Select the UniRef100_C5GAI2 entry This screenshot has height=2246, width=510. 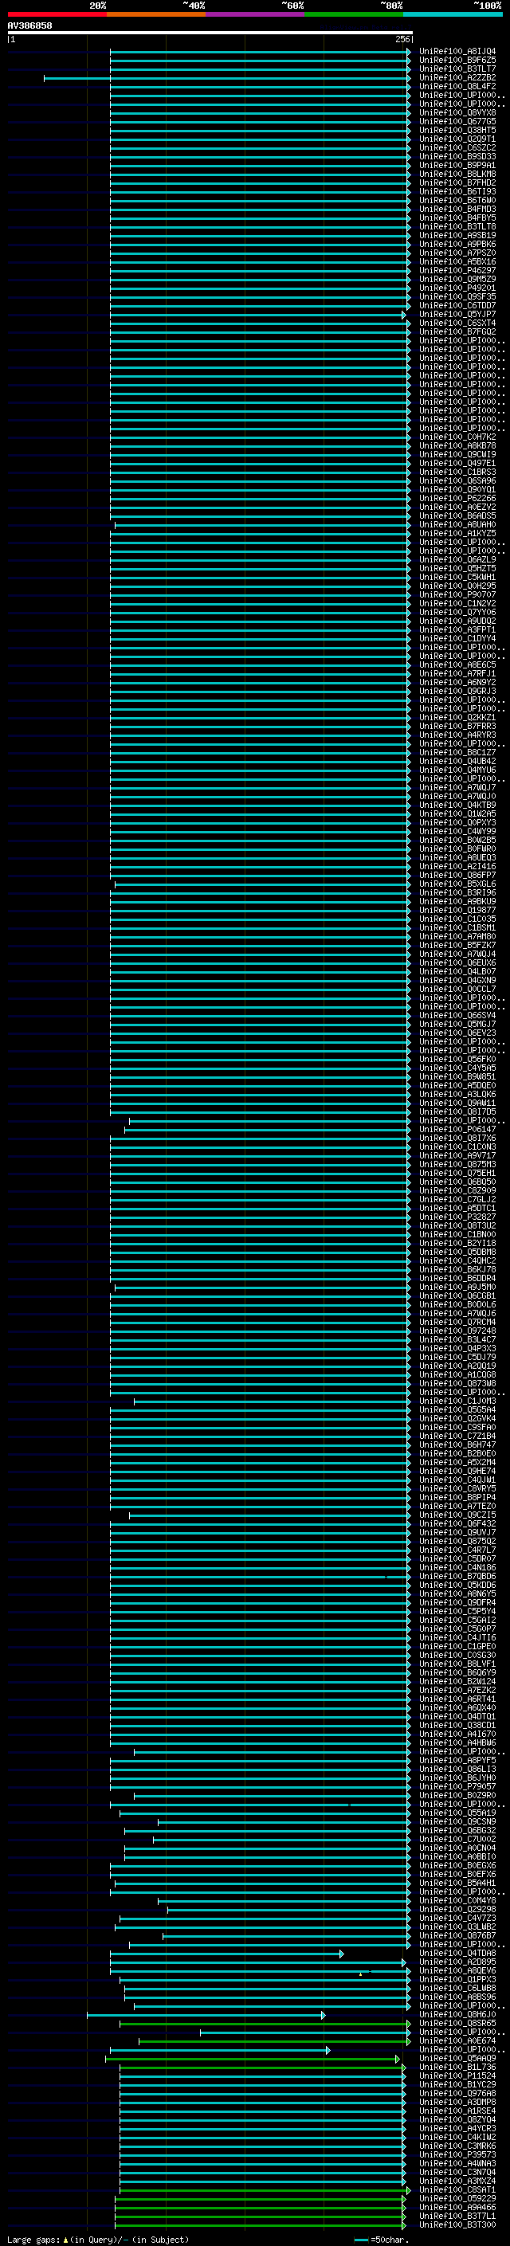(457, 1620)
